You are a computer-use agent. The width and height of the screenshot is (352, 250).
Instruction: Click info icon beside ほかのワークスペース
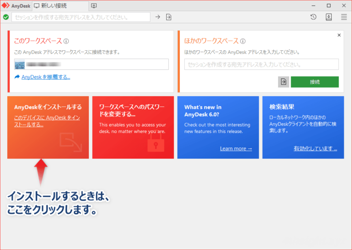click(x=243, y=41)
